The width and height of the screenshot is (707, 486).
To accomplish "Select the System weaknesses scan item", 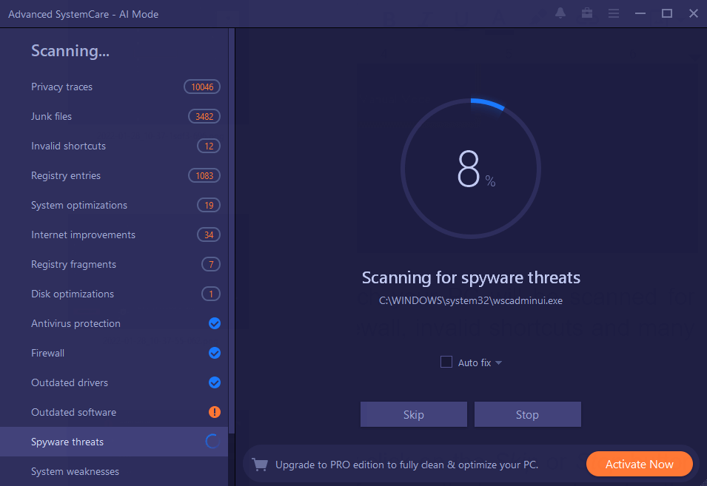I will [x=114, y=471].
